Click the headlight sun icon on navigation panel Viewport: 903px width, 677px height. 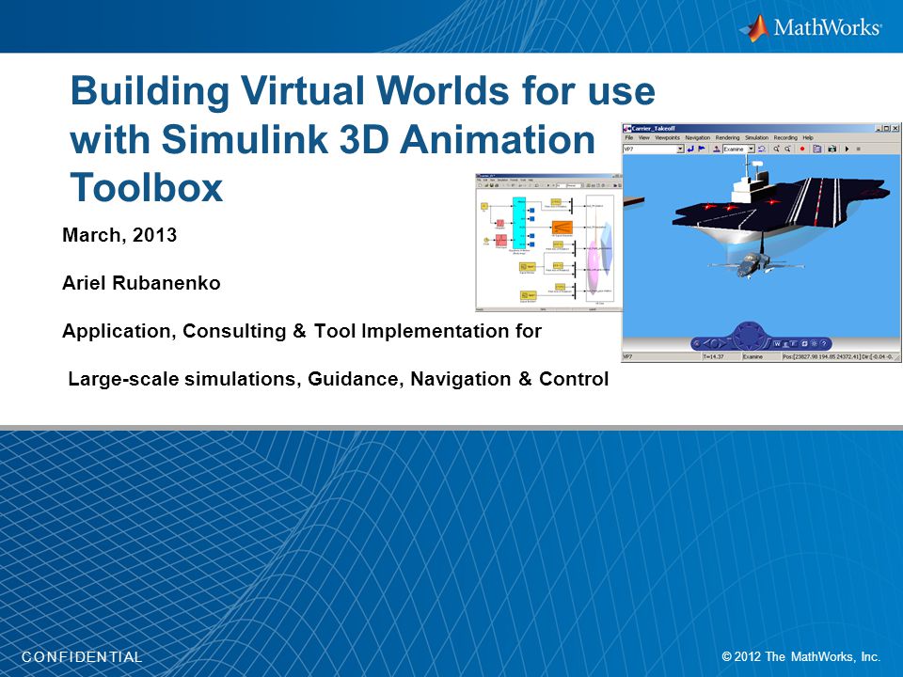pos(815,344)
